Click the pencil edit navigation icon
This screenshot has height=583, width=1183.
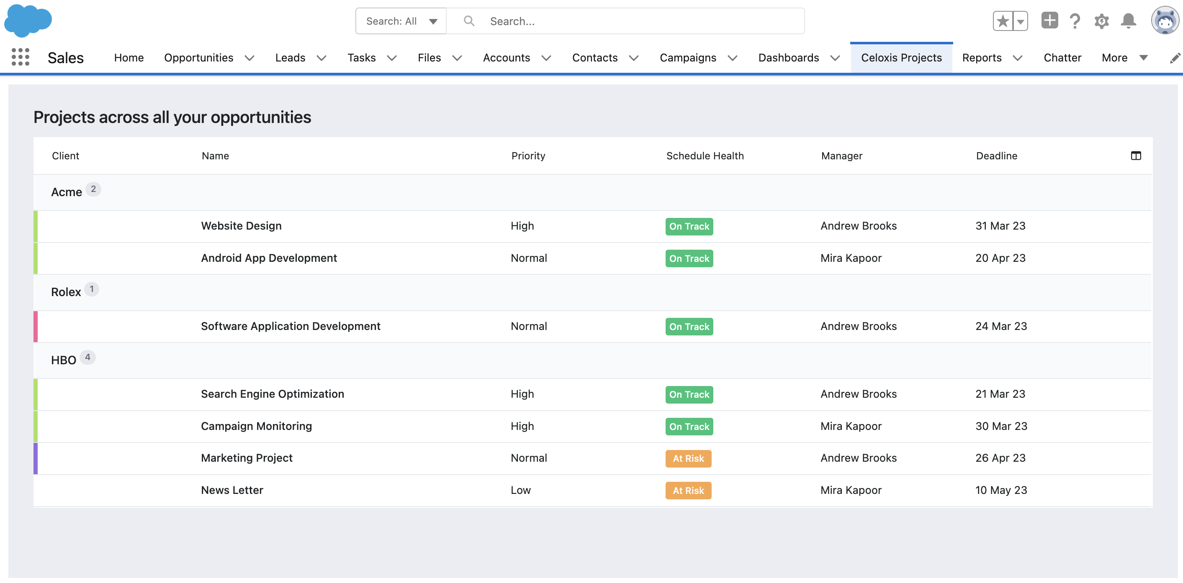1174,58
